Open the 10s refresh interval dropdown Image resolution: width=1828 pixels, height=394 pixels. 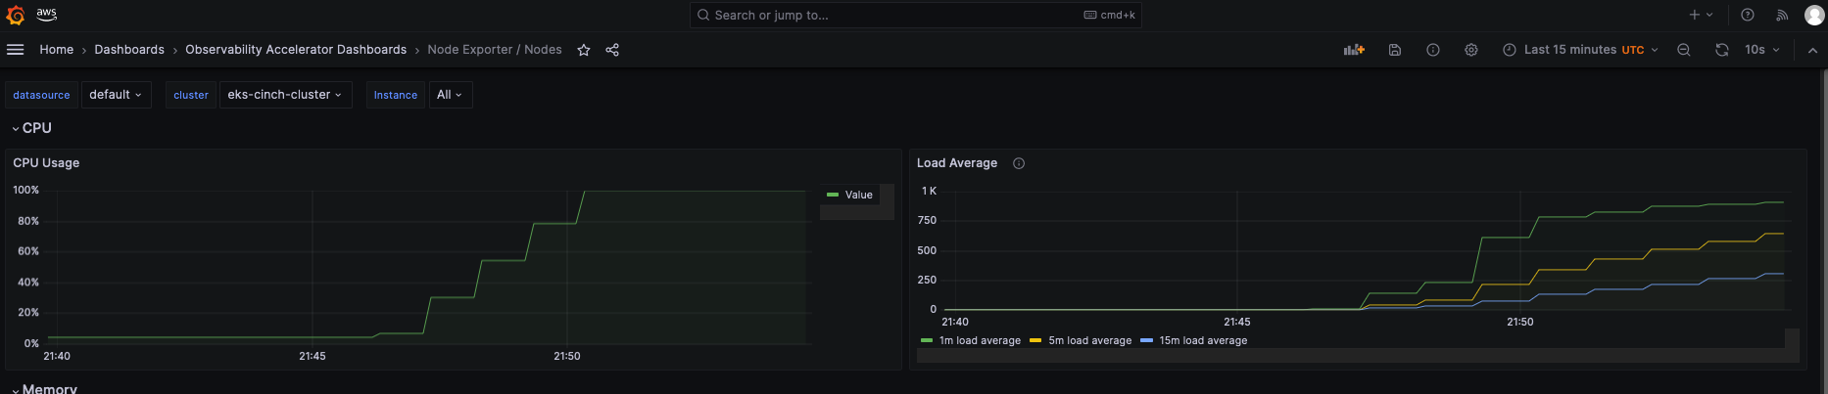pyautogui.click(x=1761, y=50)
